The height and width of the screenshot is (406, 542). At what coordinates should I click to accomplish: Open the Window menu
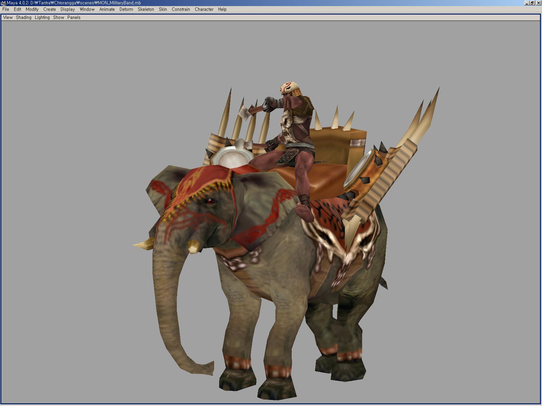tap(87, 9)
